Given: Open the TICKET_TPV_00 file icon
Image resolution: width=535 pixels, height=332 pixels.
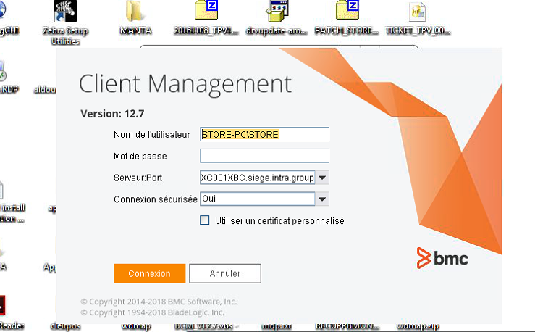Looking at the screenshot, I should [x=418, y=13].
